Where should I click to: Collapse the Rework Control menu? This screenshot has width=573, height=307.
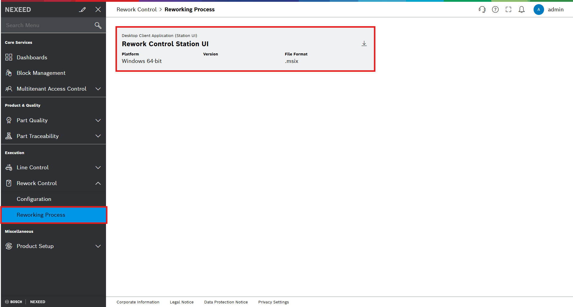pos(98,183)
